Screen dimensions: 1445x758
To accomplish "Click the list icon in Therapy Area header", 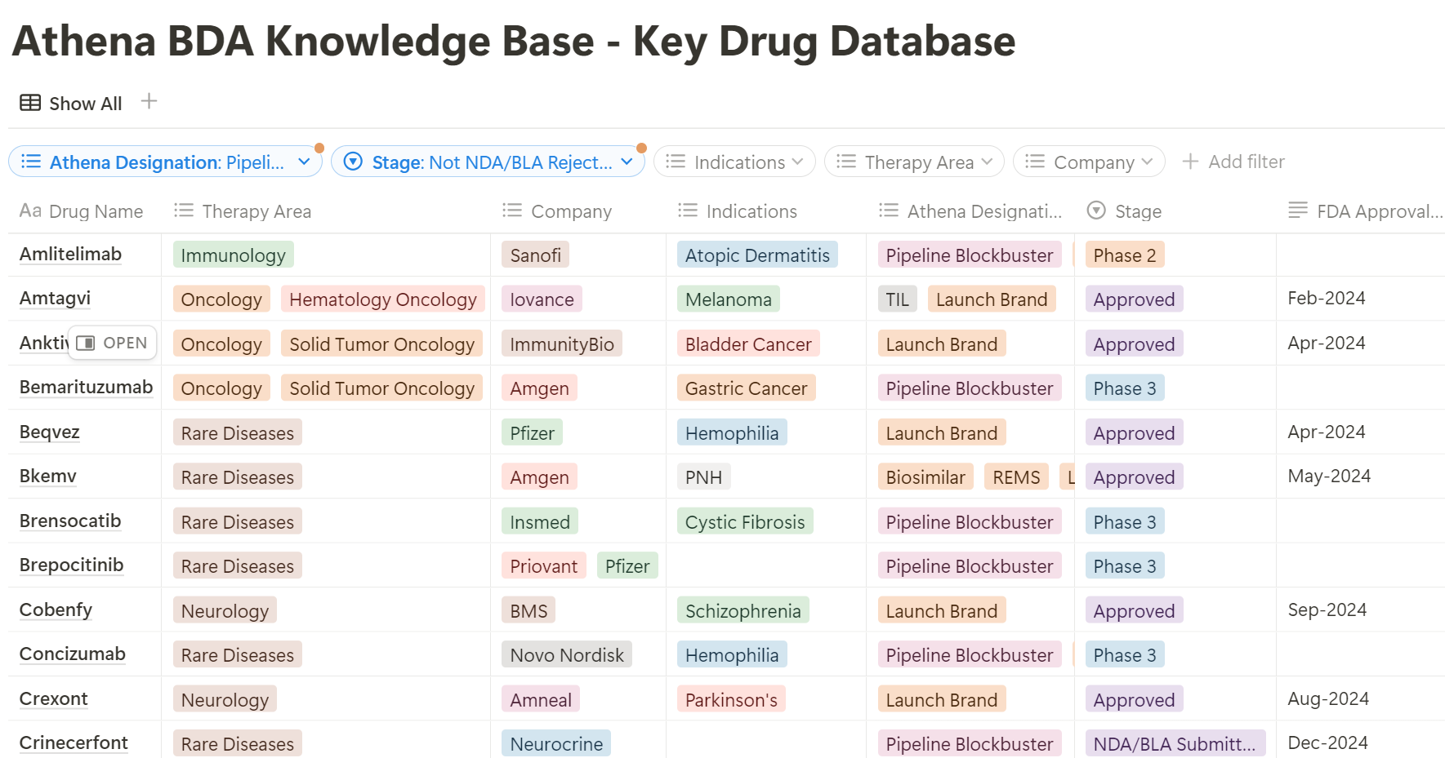I will [x=183, y=211].
